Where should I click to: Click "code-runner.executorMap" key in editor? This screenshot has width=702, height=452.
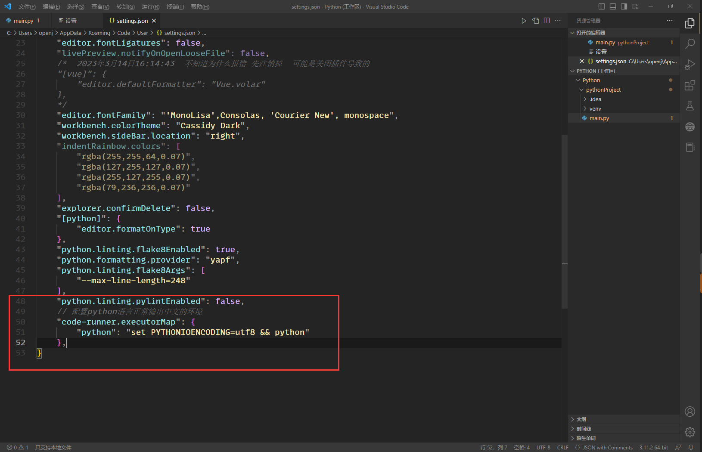[119, 322]
